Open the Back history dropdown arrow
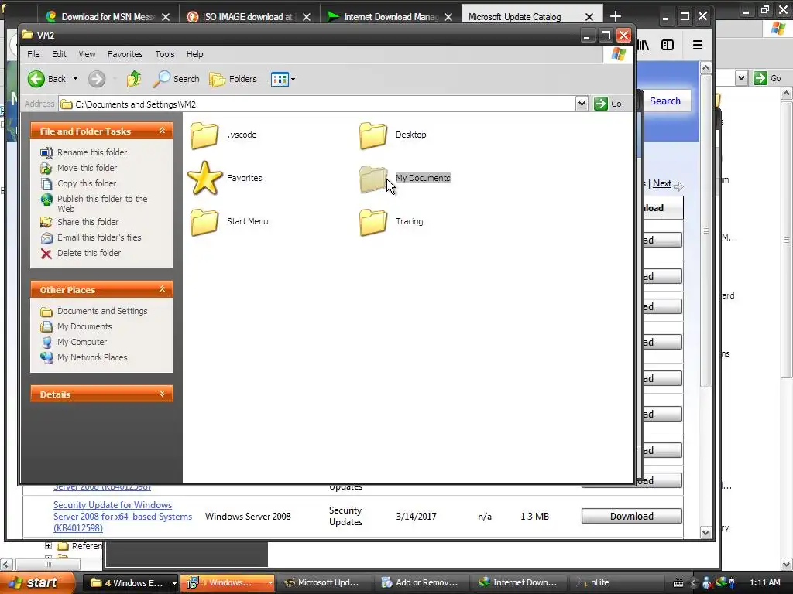Viewport: 793px width, 594px height. pos(75,79)
